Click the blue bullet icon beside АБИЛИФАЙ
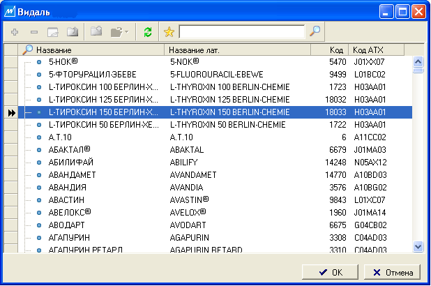The height and width of the screenshot is (286, 431). [39, 163]
